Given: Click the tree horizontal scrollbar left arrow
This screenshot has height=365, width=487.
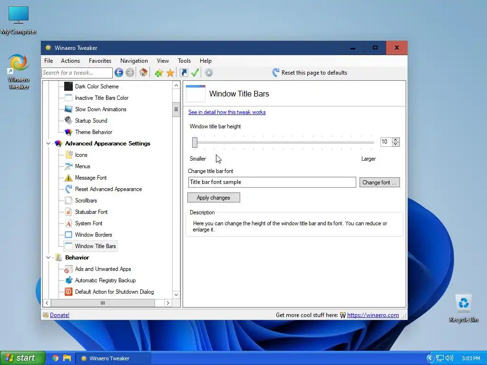Looking at the screenshot, I should click(47, 303).
